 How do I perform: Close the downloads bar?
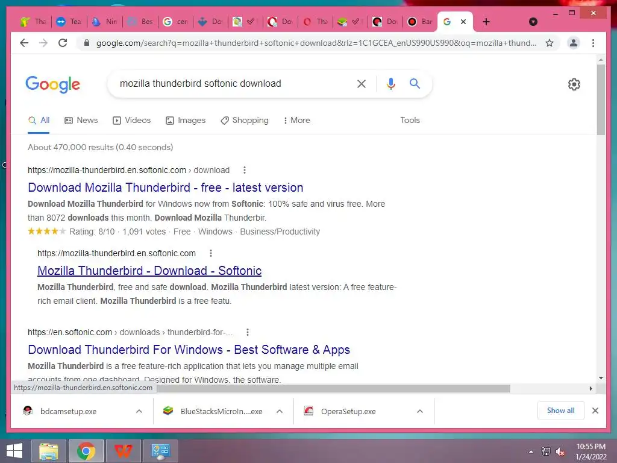pos(595,411)
